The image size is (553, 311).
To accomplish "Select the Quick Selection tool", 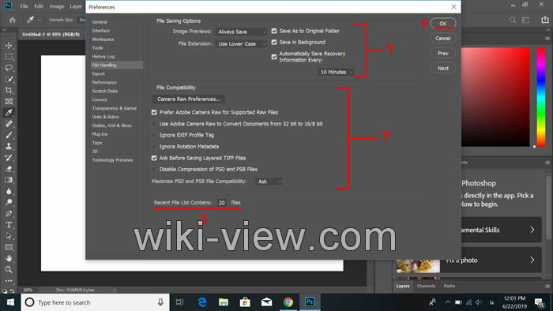I will (9, 79).
